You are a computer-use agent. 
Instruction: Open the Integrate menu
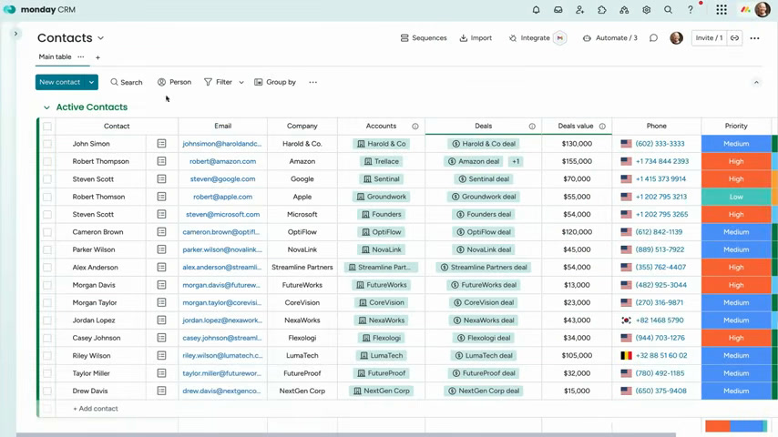(529, 38)
